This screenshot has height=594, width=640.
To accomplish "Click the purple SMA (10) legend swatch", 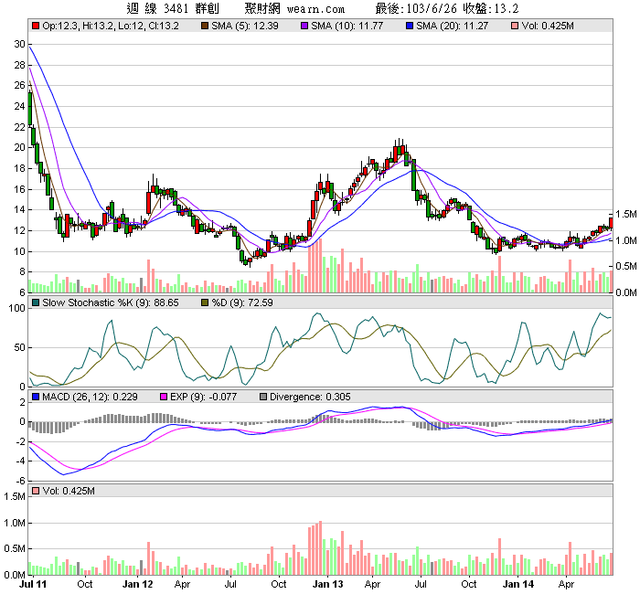I will (304, 26).
